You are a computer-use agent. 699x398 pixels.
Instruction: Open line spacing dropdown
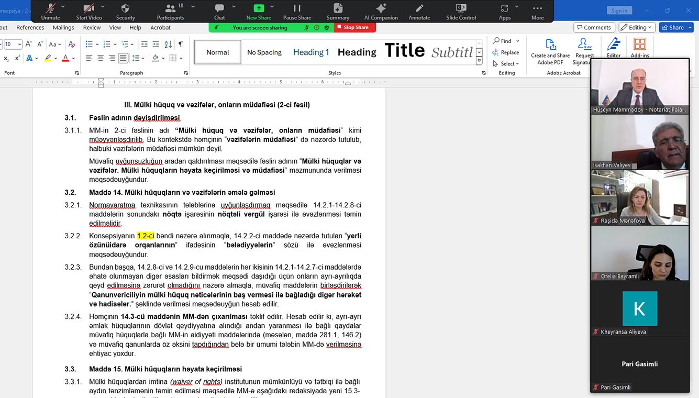pyautogui.click(x=138, y=58)
